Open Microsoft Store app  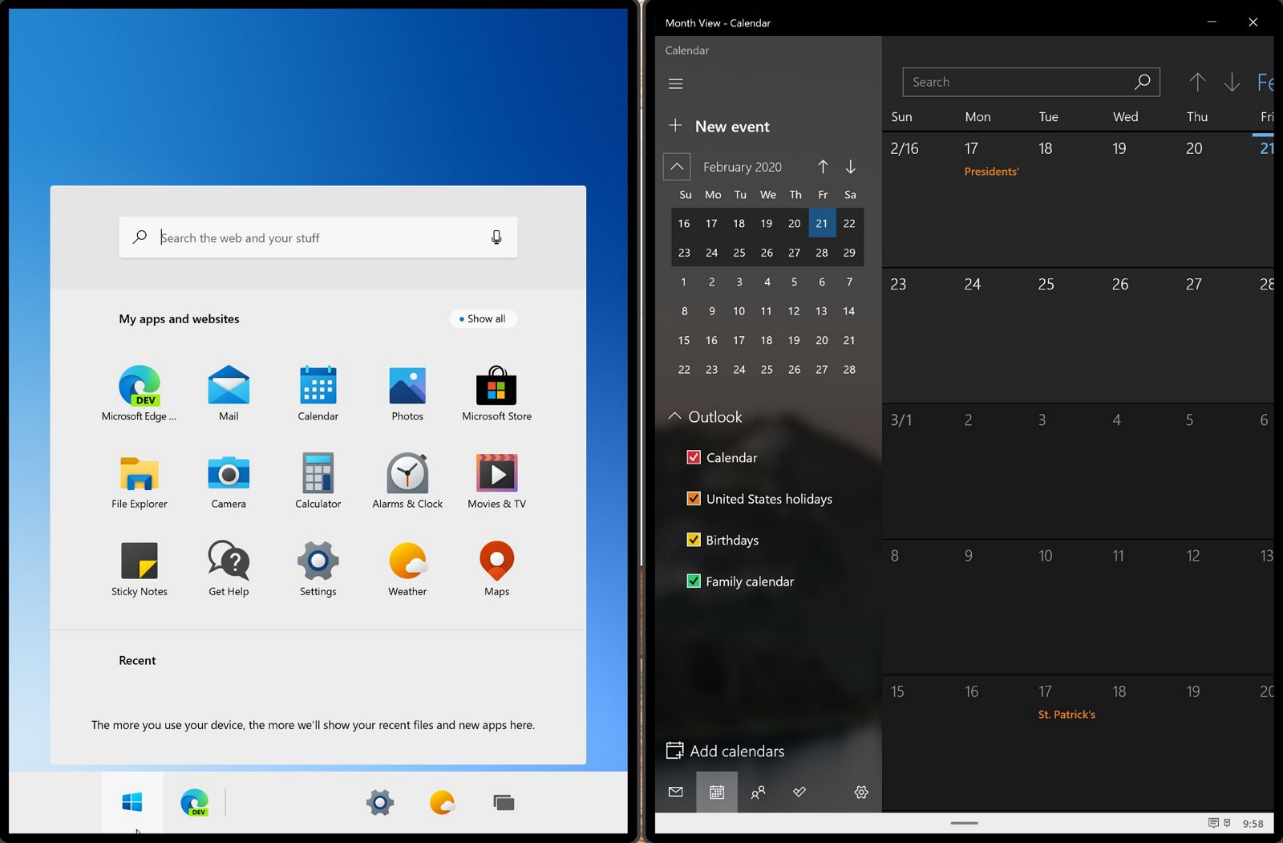496,386
